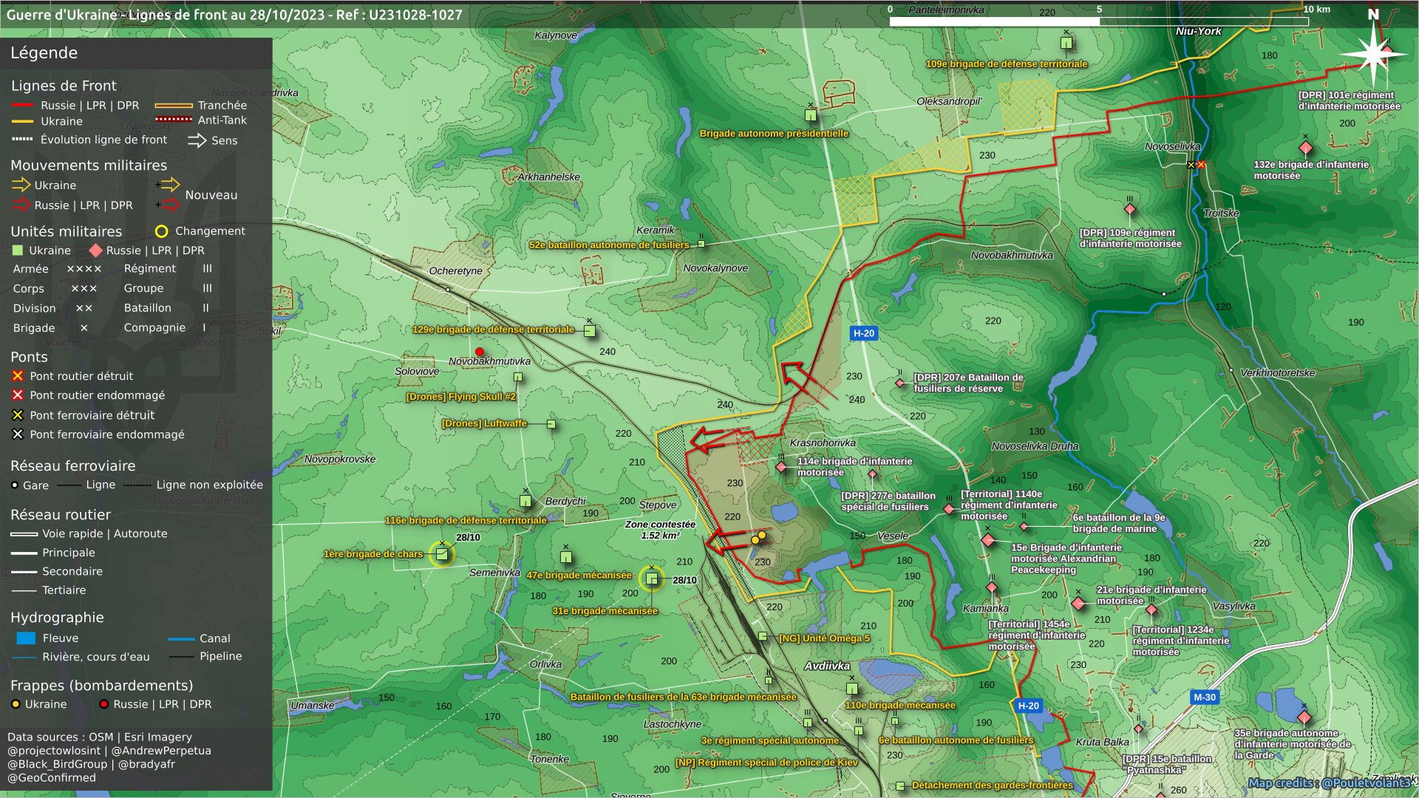Image resolution: width=1419 pixels, height=798 pixels.
Task: Click the 35e brigade autonome diamond marker
Action: 1304,717
